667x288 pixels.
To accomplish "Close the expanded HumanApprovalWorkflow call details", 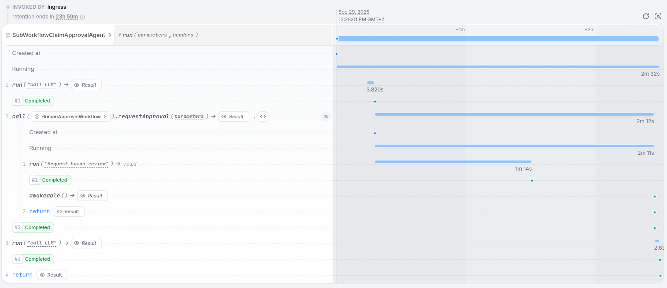I will [x=326, y=117].
